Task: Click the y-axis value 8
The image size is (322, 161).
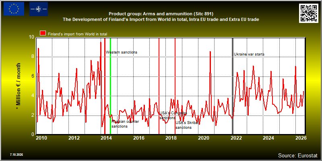Action: (33, 57)
